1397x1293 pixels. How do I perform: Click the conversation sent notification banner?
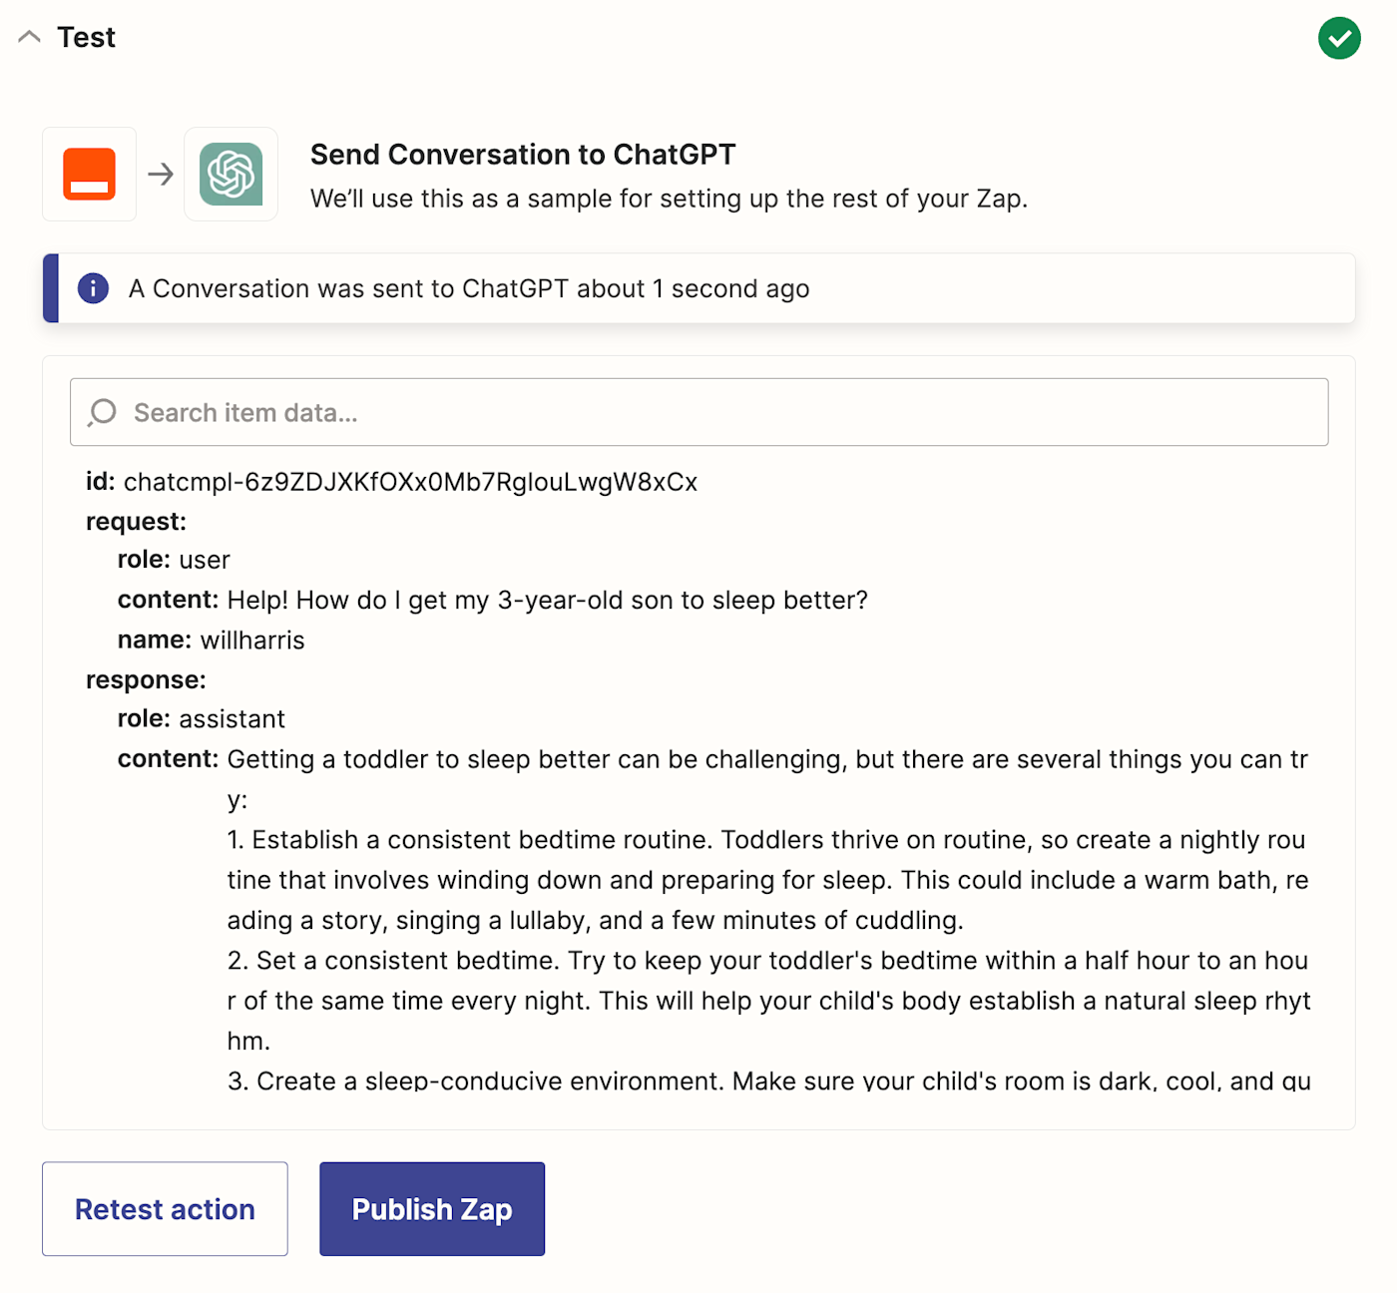tap(698, 288)
